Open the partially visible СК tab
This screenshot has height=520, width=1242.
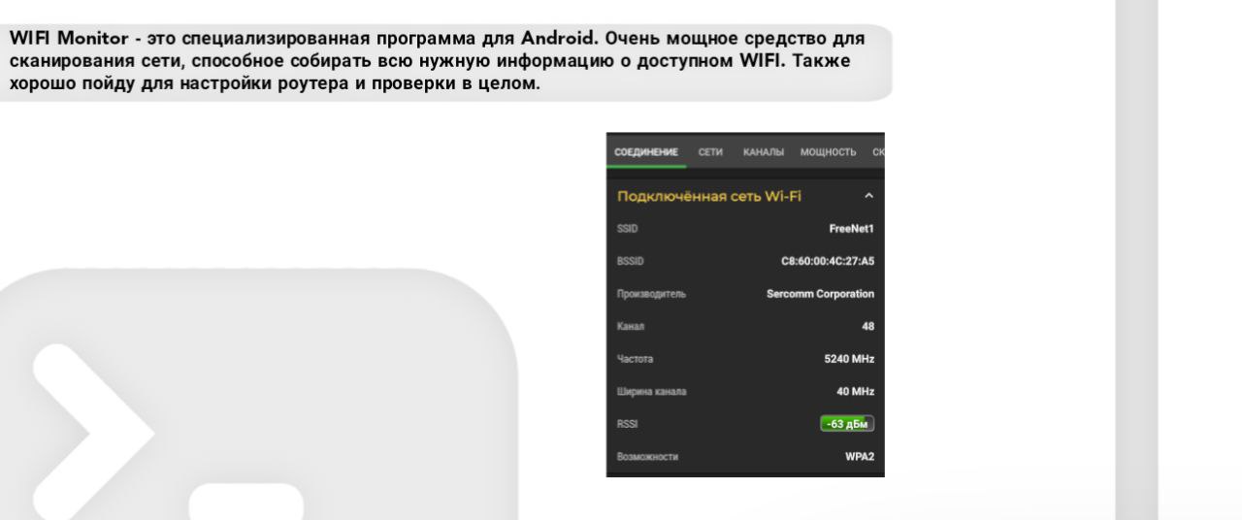click(x=878, y=152)
